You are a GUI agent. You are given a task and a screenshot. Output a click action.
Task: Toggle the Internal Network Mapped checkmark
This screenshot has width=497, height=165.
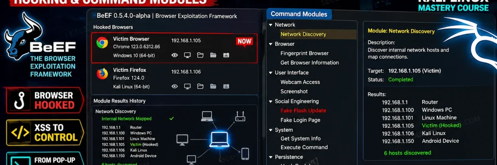[171, 118]
